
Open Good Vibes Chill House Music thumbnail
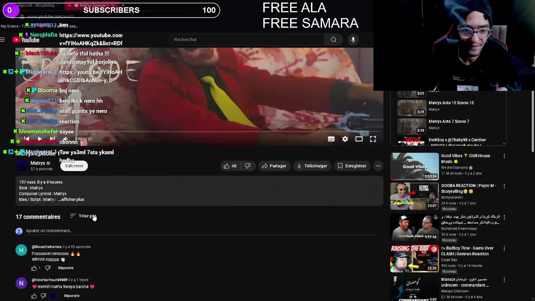(415, 166)
